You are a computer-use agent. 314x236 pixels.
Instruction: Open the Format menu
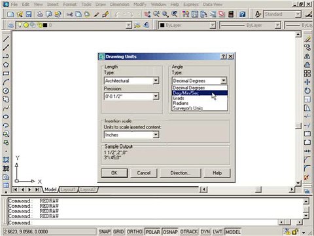tap(70, 4)
